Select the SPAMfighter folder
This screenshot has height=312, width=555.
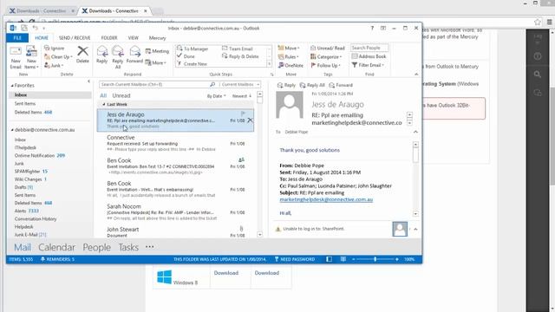coord(31,172)
